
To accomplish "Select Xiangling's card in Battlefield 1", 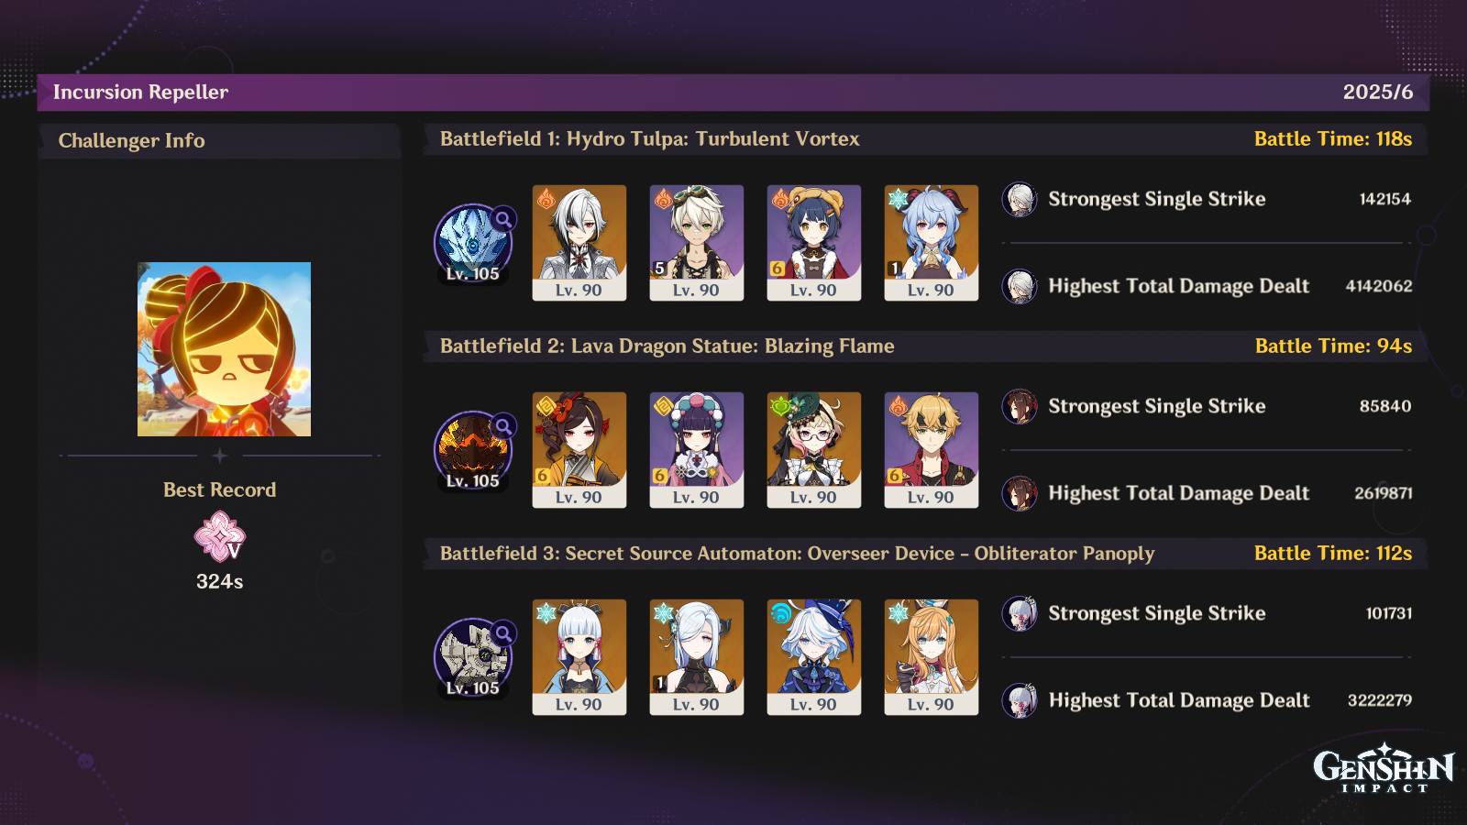I will coord(814,243).
